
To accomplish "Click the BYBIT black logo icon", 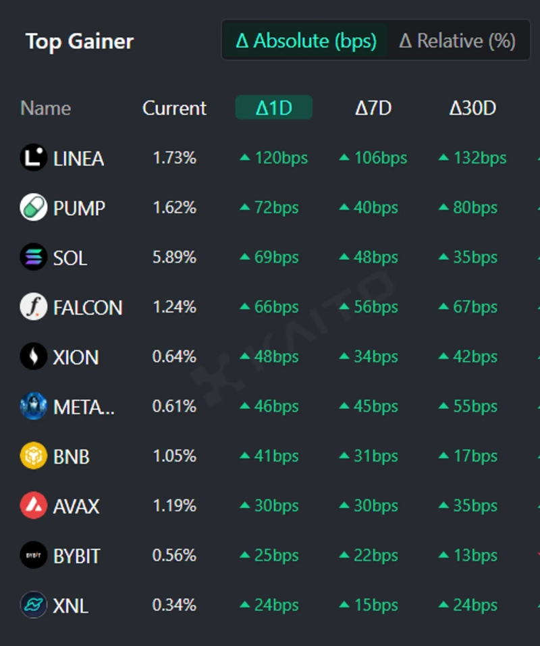I will coord(33,556).
